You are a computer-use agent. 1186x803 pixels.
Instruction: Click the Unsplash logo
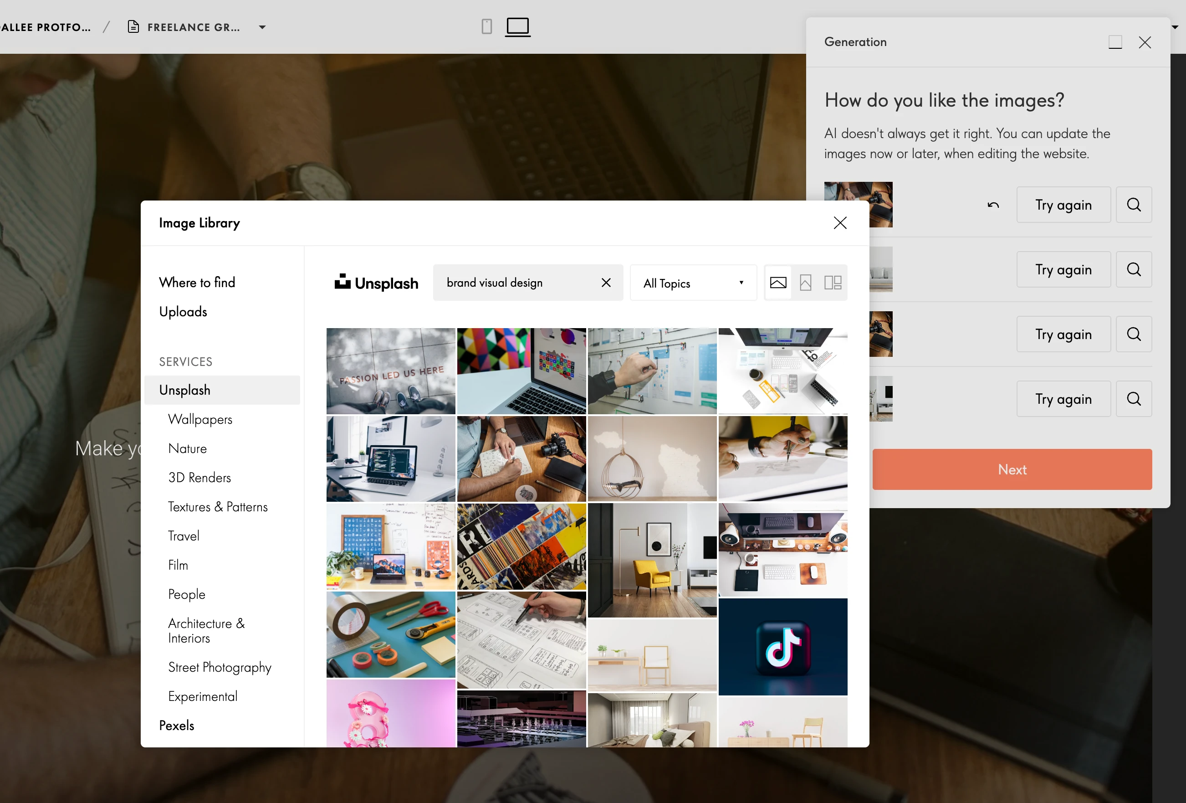376,283
